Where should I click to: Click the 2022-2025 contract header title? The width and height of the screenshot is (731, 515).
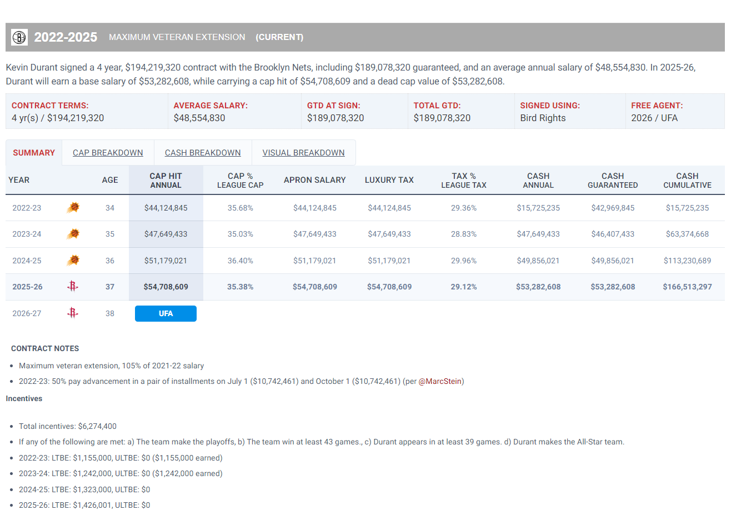pos(66,37)
